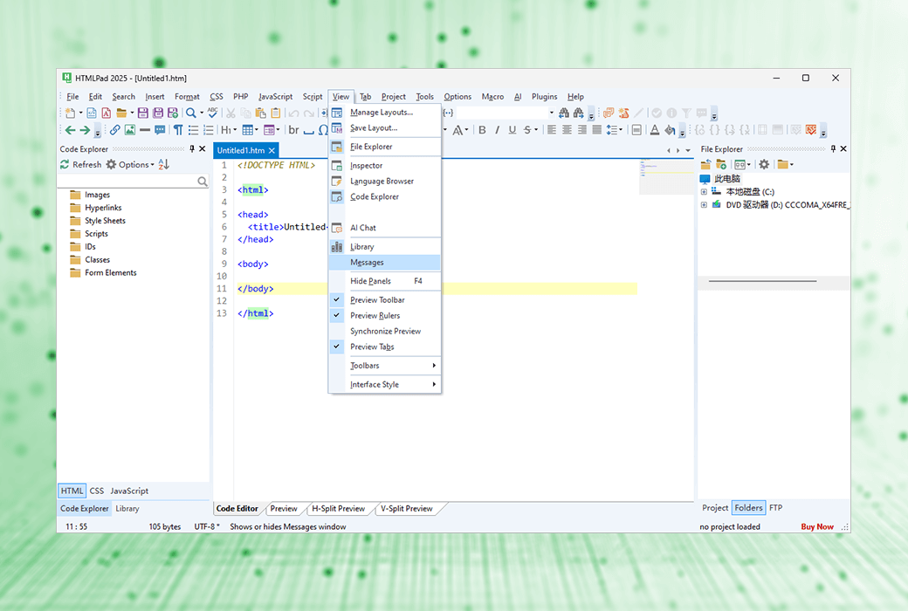Viewport: 908px width, 611px height.
Task: Click the Paste clipboard icon
Action: tap(260, 113)
